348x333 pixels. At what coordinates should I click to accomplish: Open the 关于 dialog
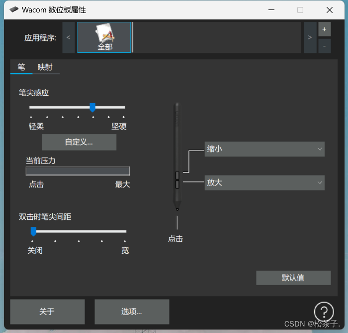point(47,312)
